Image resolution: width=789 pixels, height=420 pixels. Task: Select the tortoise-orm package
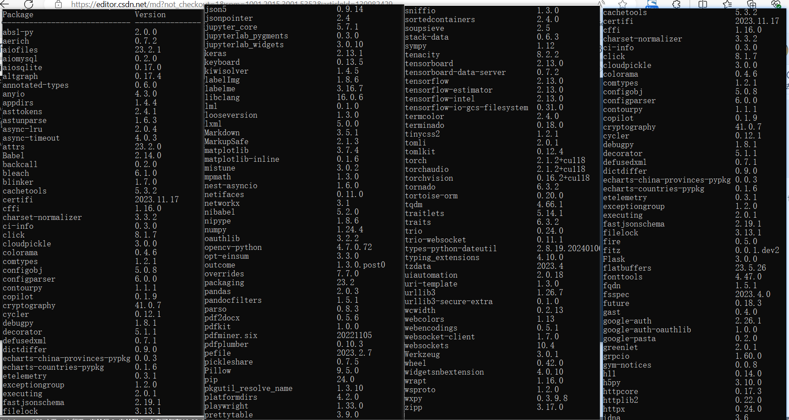(x=431, y=196)
